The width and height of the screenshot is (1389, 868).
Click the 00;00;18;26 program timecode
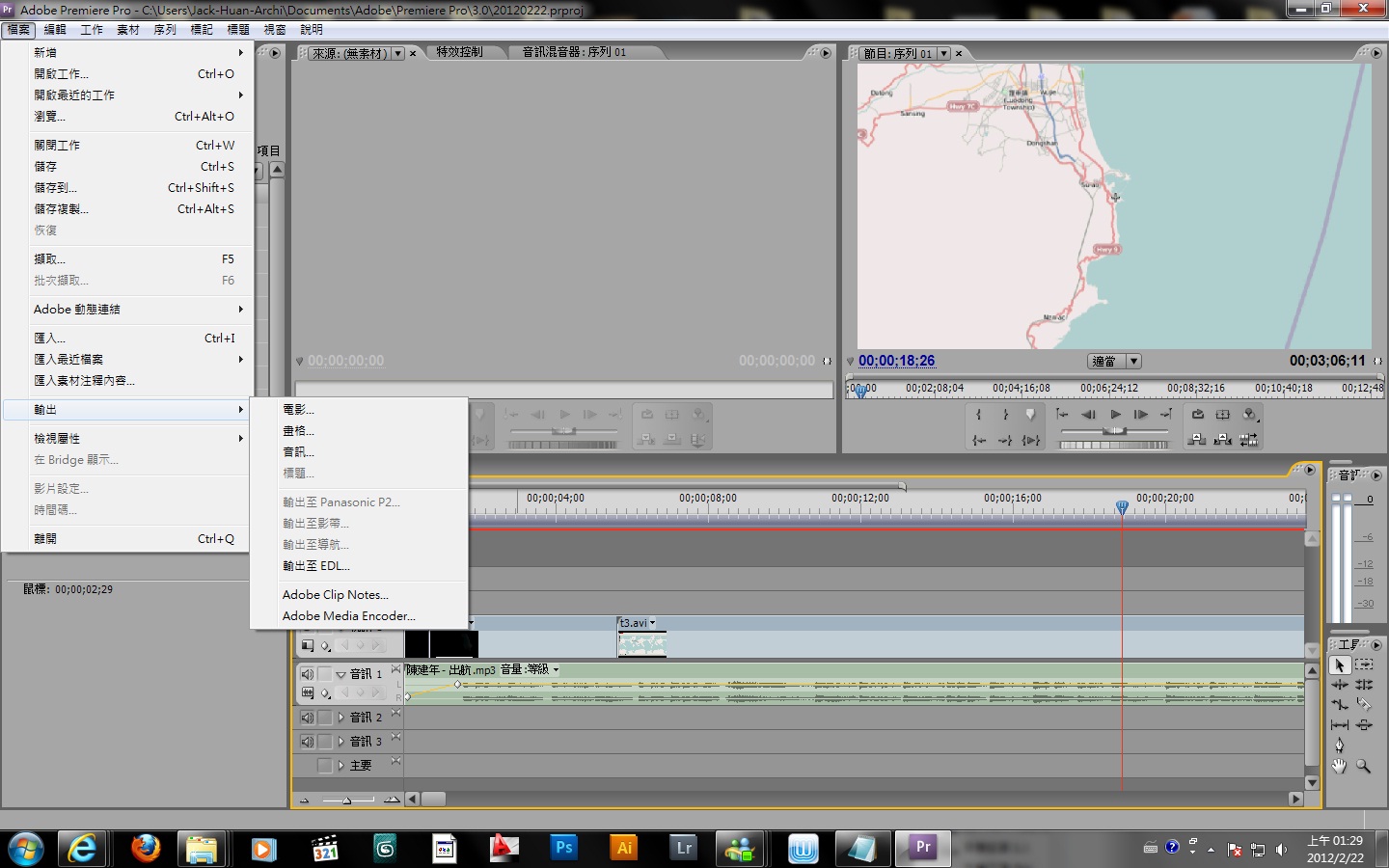[x=897, y=361]
